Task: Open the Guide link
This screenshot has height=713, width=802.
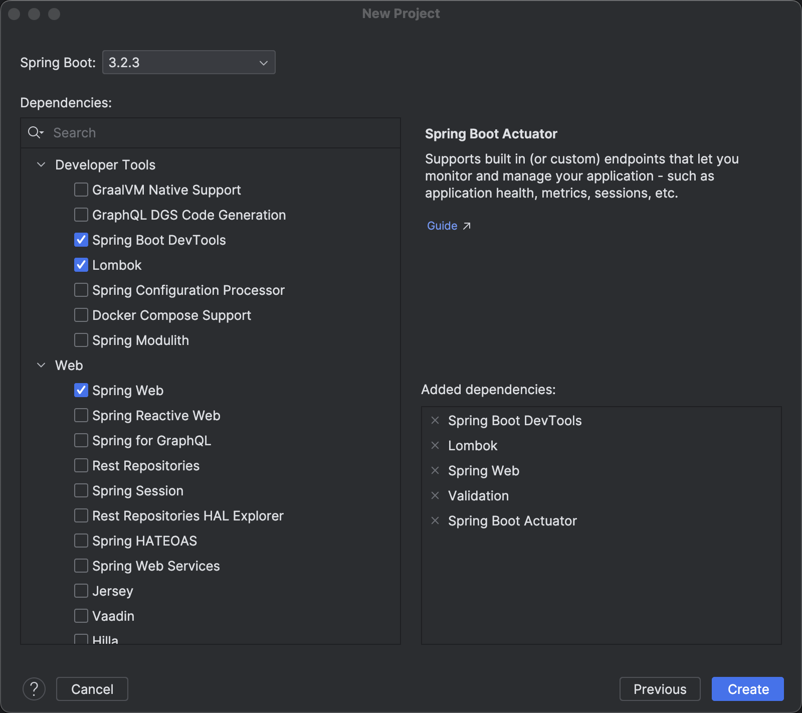Action: [442, 226]
